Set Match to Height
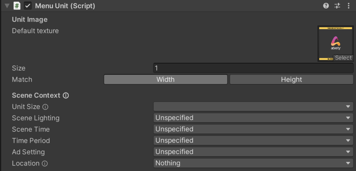Viewport: 356px width, 171px height. 291,80
